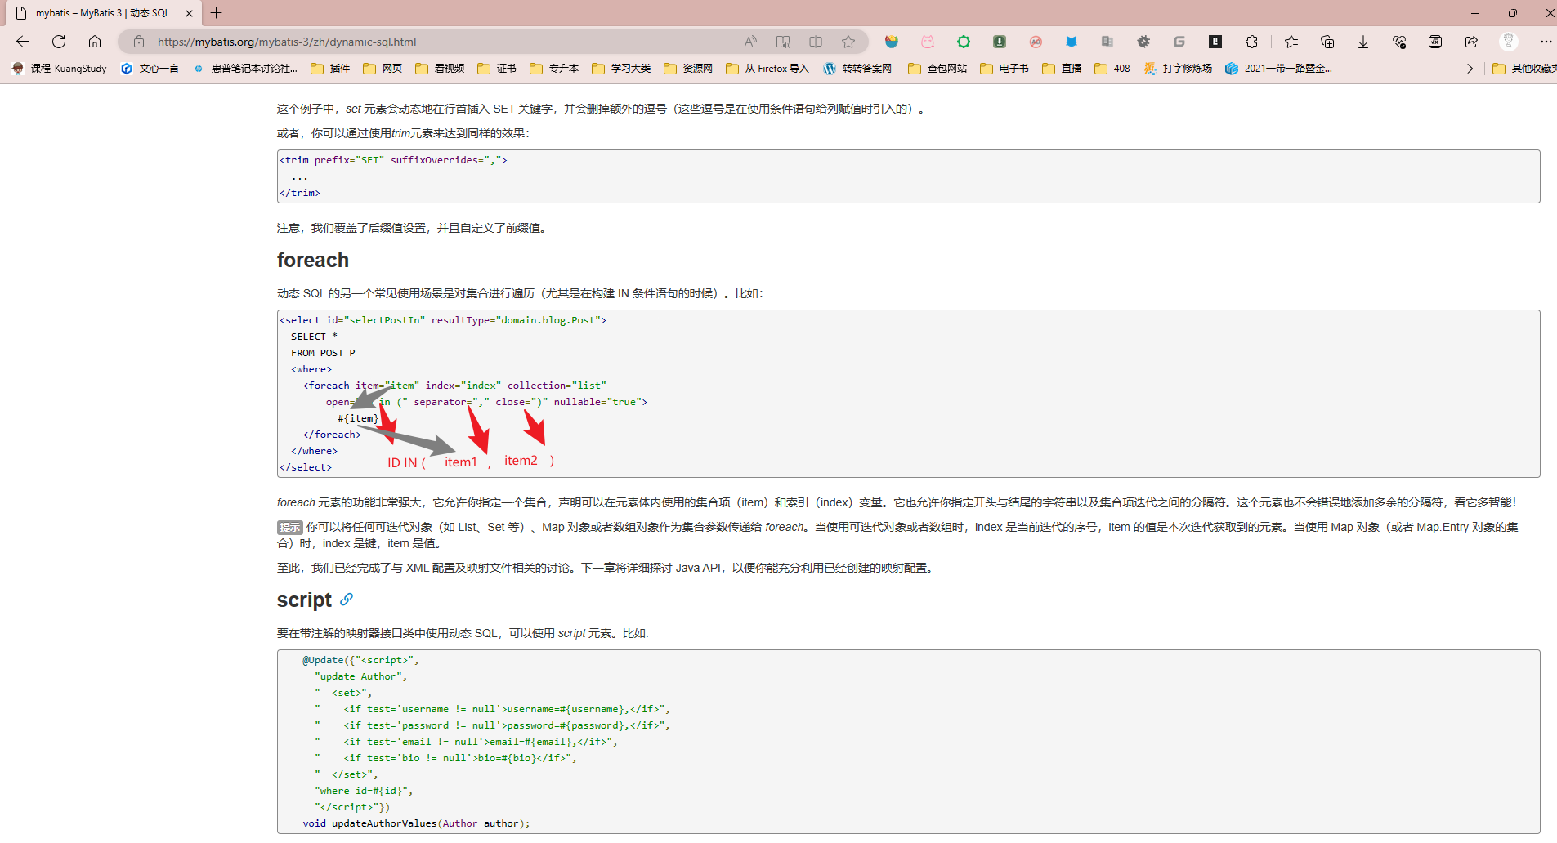Open the 课程-KuangStudy bookmark
The image size is (1557, 843).
pyautogui.click(x=60, y=69)
